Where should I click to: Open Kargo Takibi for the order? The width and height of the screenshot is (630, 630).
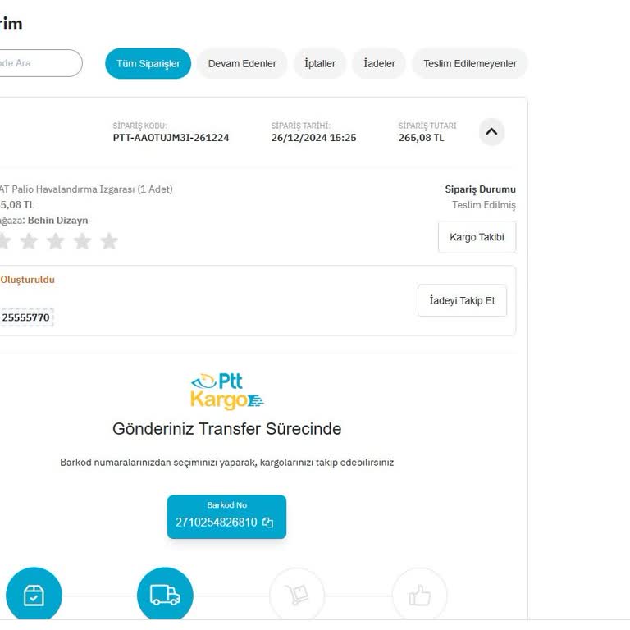[x=477, y=237]
